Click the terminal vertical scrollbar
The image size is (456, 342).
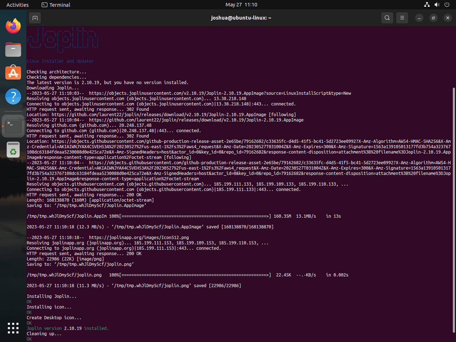click(454, 210)
